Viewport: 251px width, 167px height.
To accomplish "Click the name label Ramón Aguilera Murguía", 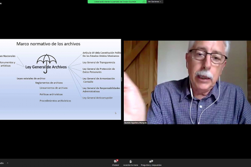I will 136,123.
